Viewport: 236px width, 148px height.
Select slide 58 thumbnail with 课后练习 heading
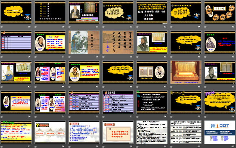tap(50, 132)
